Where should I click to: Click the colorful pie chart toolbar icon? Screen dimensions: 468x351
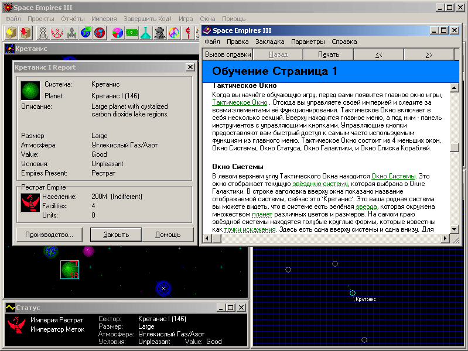point(117,32)
